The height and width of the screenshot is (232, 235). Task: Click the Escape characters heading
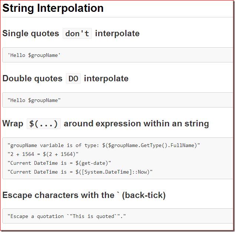84,195
